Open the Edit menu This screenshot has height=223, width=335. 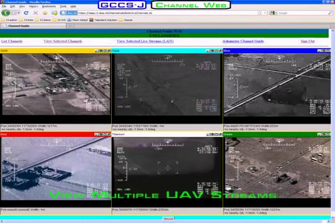[x=12, y=6]
